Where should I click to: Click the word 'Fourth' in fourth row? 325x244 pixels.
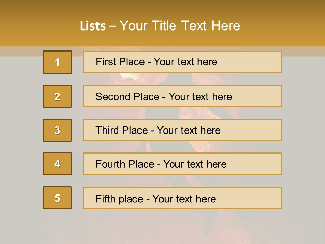coord(110,164)
